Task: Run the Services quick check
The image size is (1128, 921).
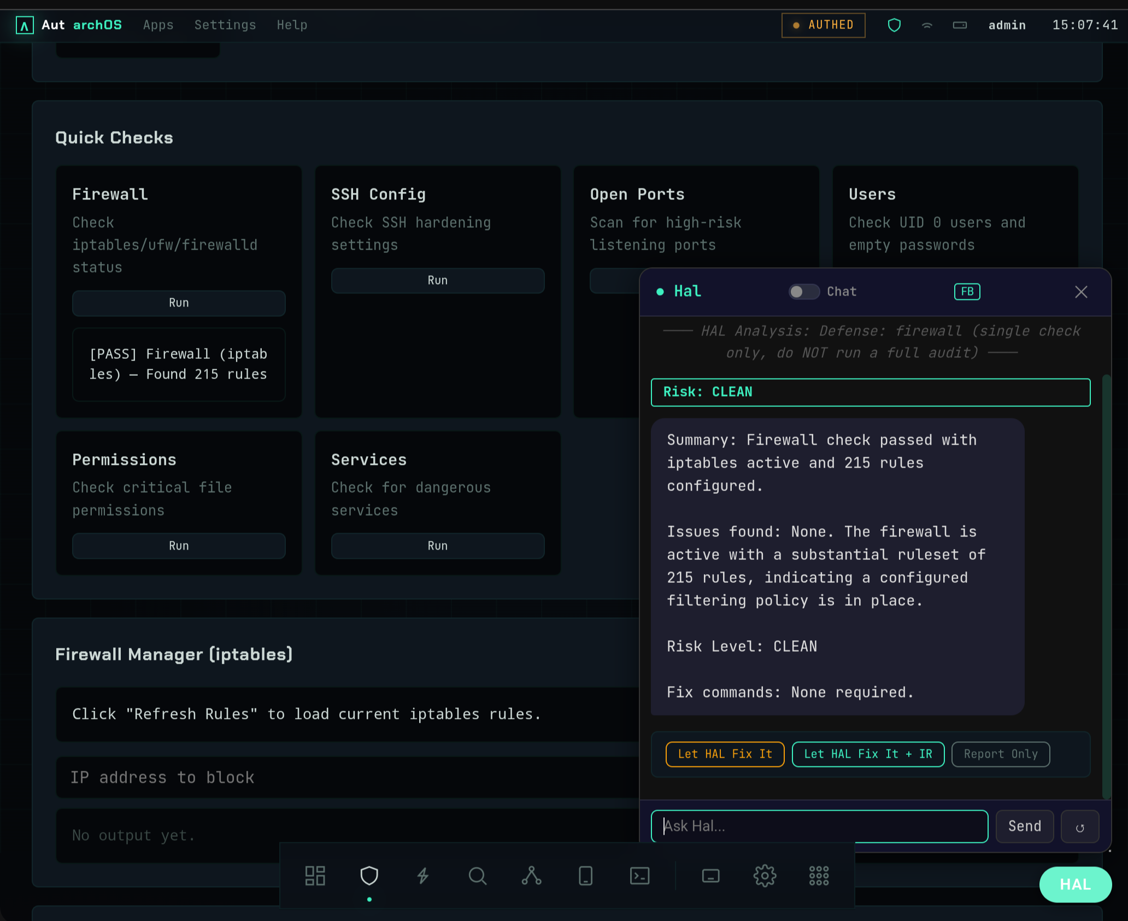Action: (438, 546)
